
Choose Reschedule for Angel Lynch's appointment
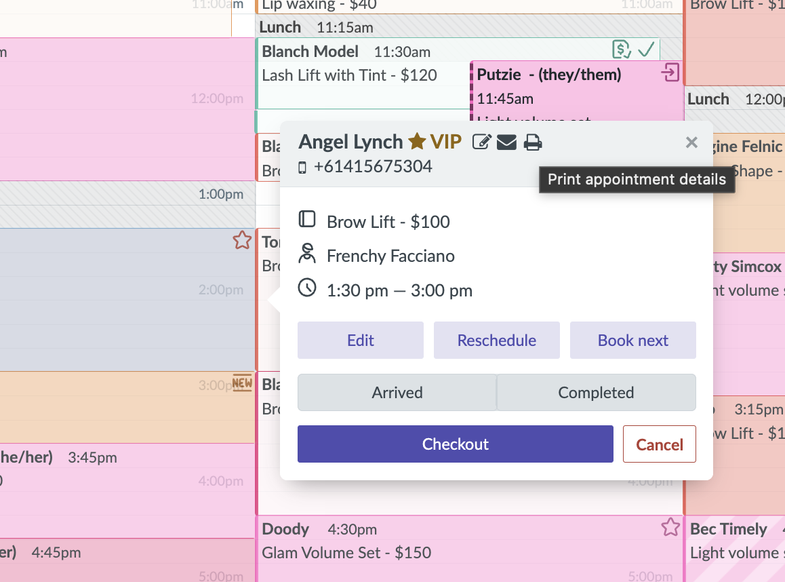pyautogui.click(x=496, y=340)
